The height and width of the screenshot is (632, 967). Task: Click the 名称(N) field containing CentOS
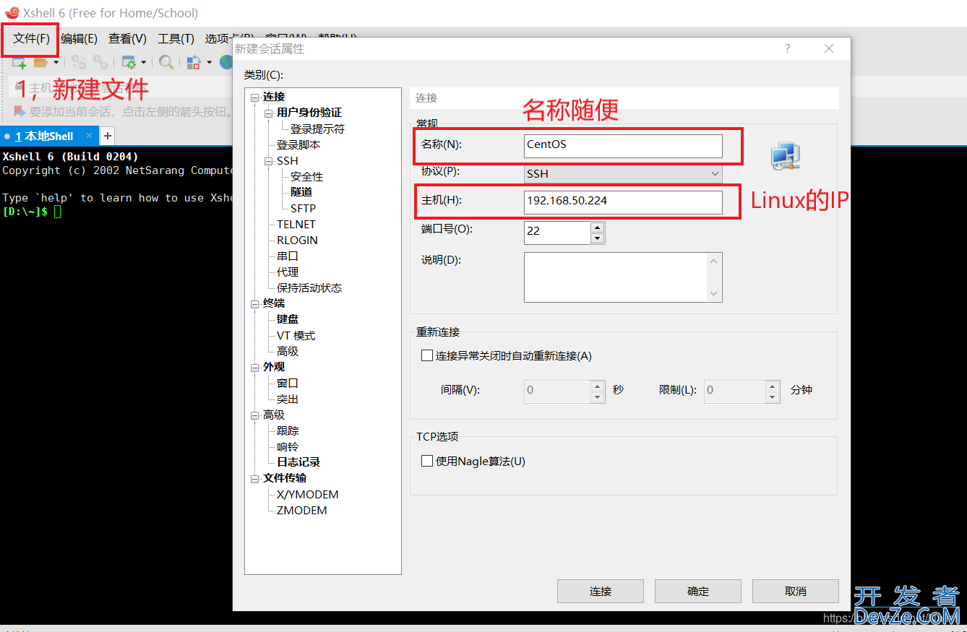click(x=623, y=145)
